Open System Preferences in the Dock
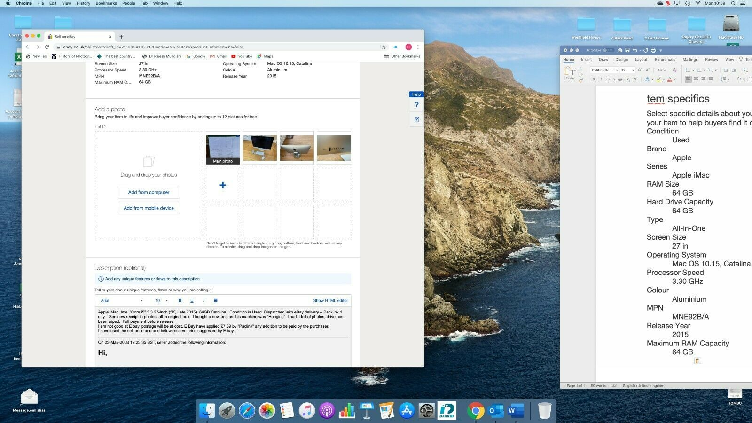The image size is (752, 423). pos(427,411)
